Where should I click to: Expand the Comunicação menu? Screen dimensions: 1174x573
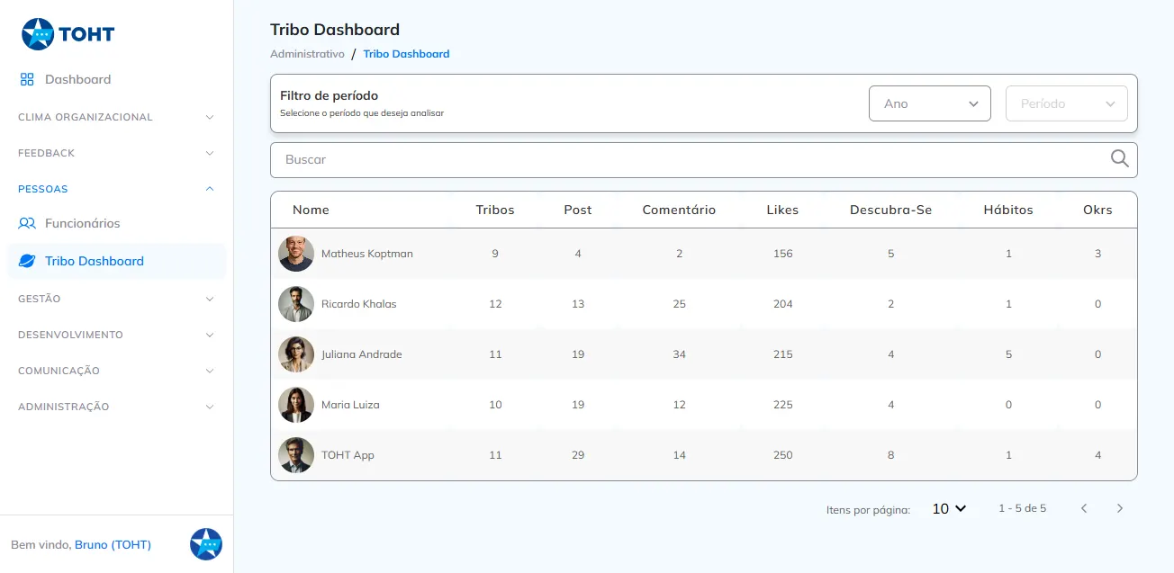pyautogui.click(x=116, y=371)
